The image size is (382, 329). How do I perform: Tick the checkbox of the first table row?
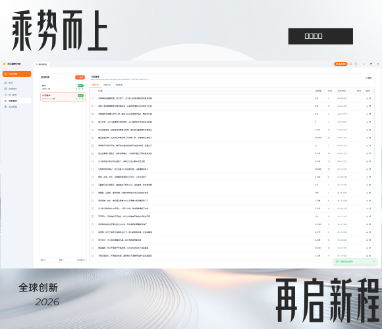tap(93, 98)
